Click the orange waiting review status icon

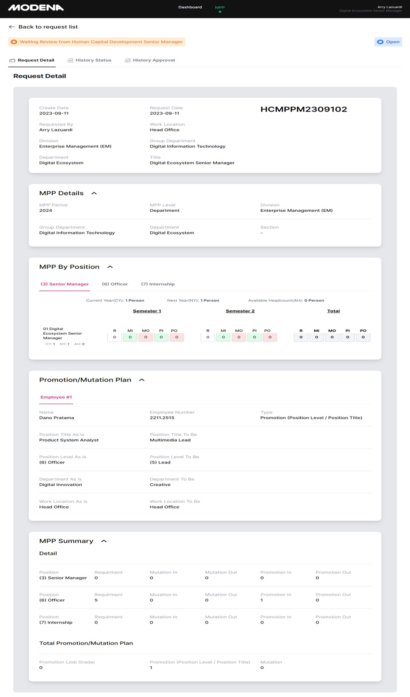click(x=14, y=42)
